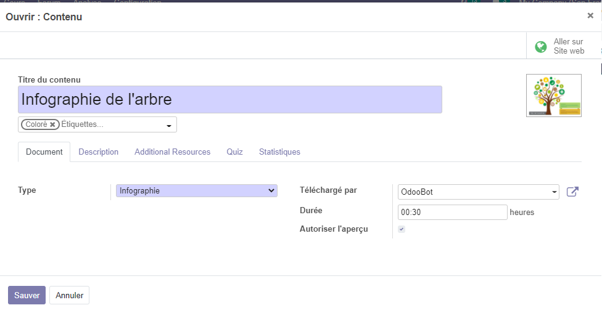Click Aller sur Site web text

pos(568,47)
